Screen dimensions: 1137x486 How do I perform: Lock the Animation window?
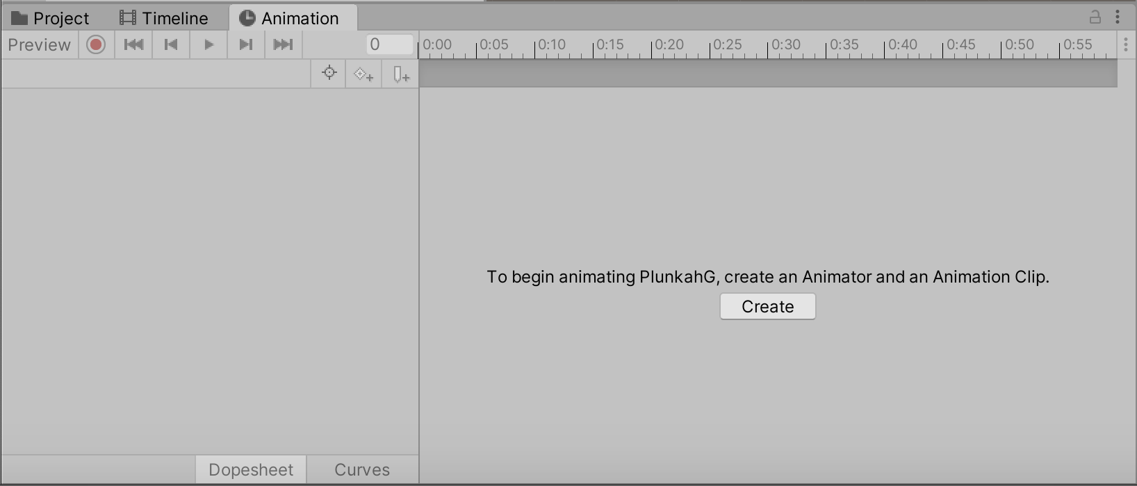(1095, 17)
